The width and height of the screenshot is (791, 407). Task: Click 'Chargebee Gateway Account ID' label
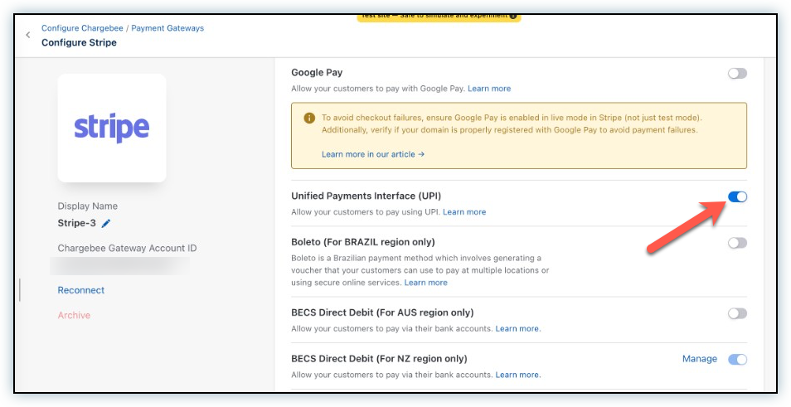click(127, 249)
